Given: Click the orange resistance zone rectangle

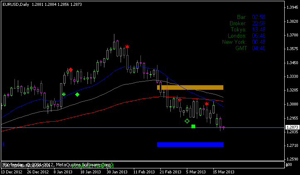Looking at the screenshot, I should point(190,87).
